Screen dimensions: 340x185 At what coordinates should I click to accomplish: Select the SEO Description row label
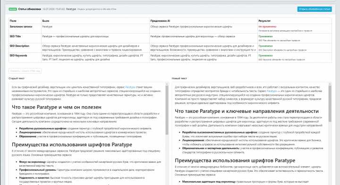point(19,46)
